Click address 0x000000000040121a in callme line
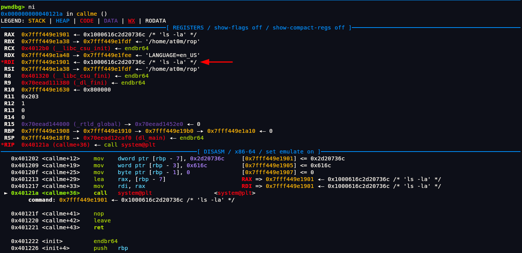This screenshot has height=253, width=522. tap(32, 14)
